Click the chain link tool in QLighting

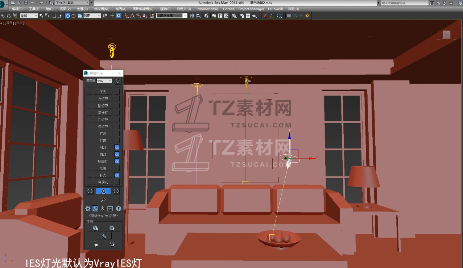click(103, 235)
